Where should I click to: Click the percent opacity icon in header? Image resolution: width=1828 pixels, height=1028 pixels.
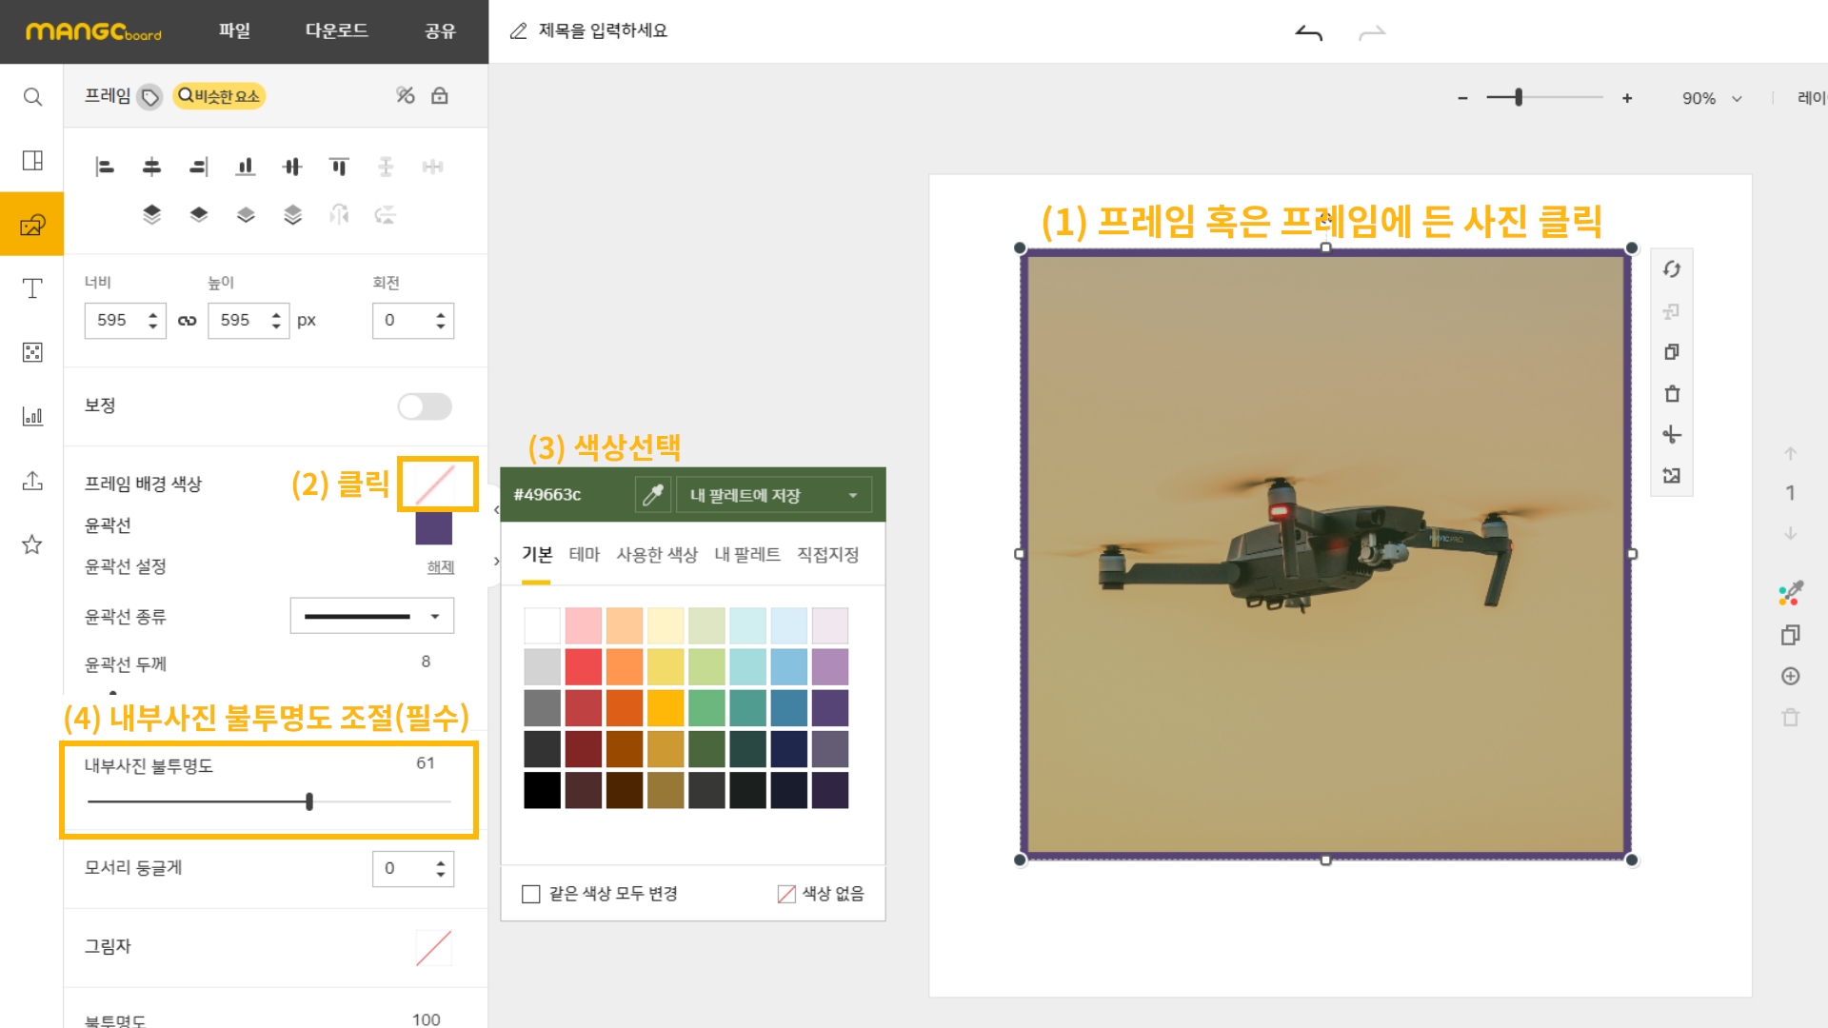point(406,95)
